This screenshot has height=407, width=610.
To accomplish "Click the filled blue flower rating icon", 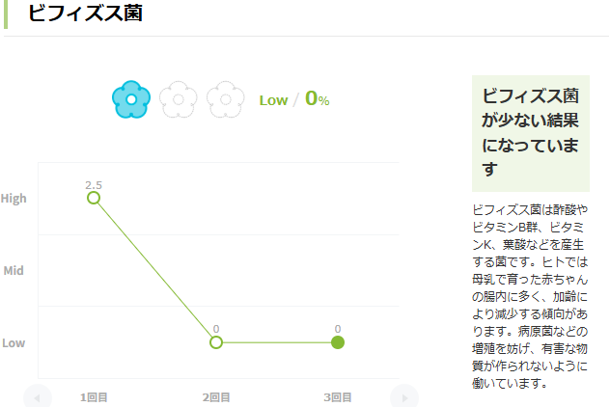I will coord(131,98).
